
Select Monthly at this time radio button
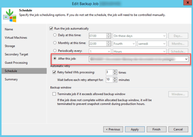[x=55, y=43]
